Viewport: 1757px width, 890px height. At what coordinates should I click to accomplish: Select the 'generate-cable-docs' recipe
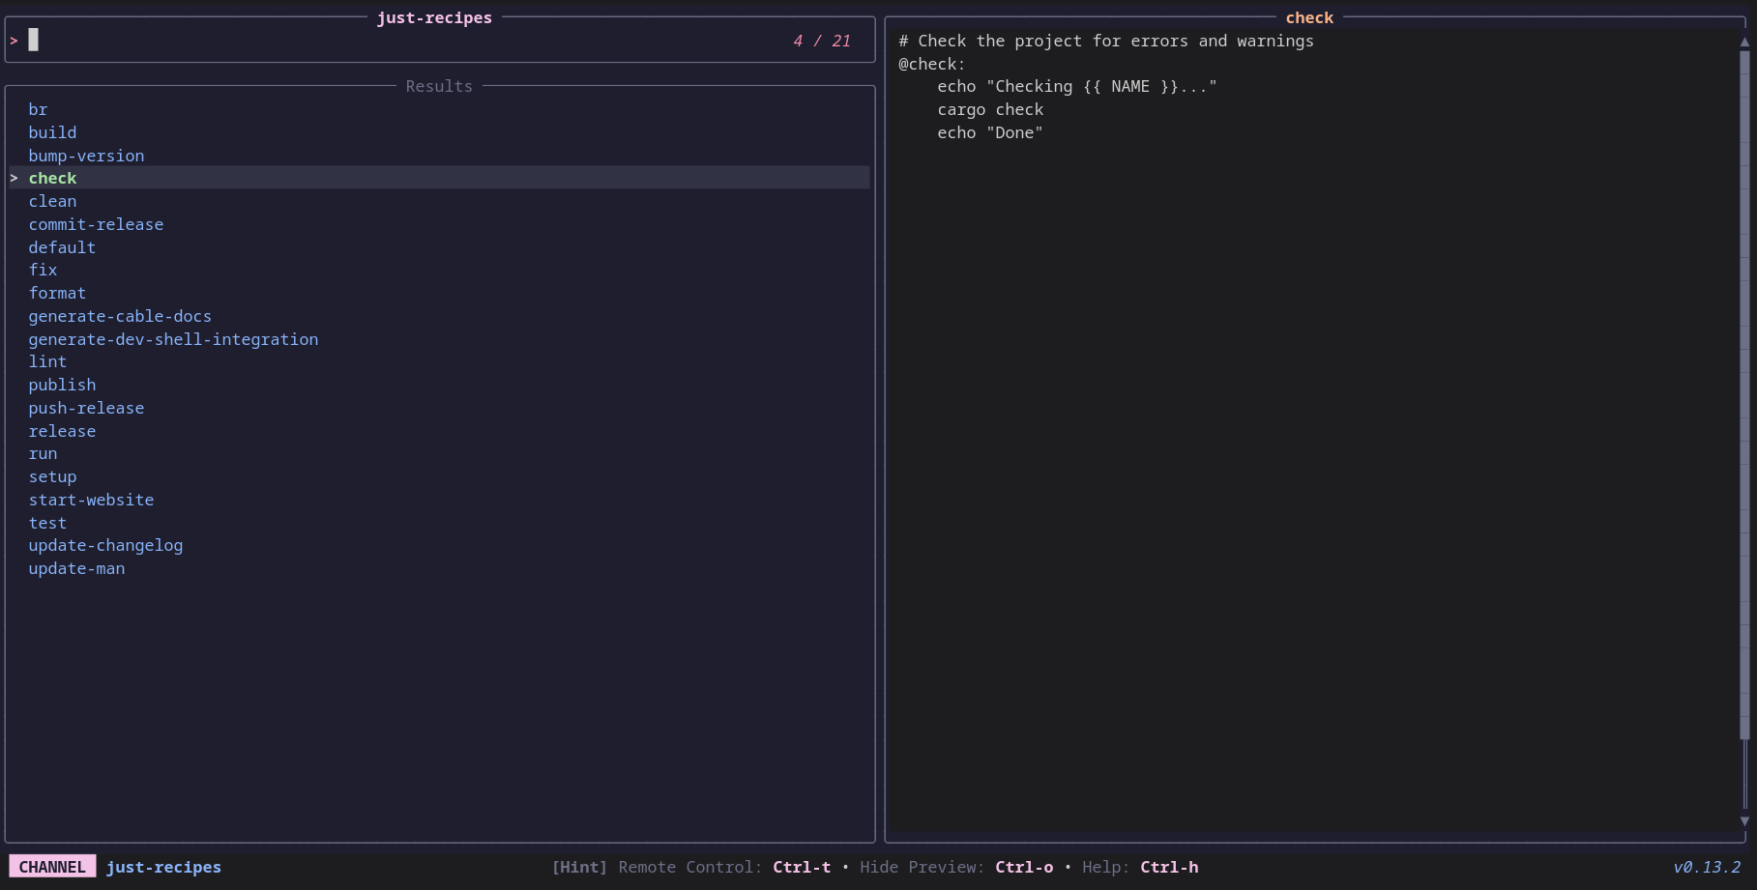click(120, 316)
